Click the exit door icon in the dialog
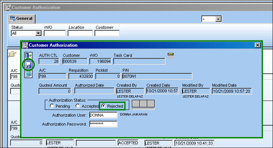 click(x=28, y=56)
